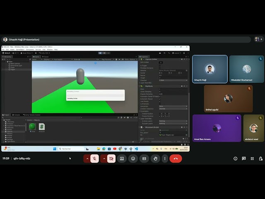The height and width of the screenshot is (199, 265).
Task: Toggle Freeze Position X checkbox
Action: point(160,114)
